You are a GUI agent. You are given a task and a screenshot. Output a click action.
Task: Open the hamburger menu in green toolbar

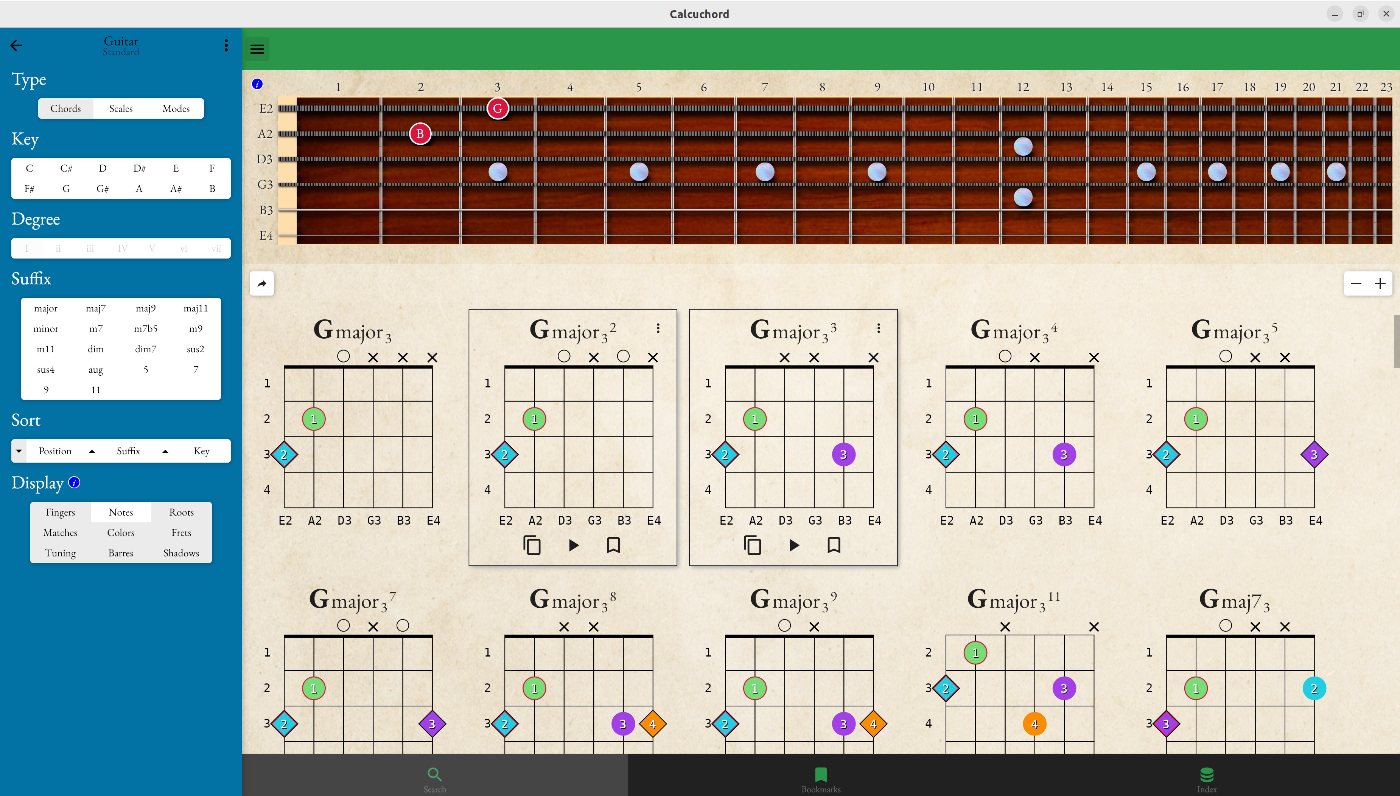point(257,49)
